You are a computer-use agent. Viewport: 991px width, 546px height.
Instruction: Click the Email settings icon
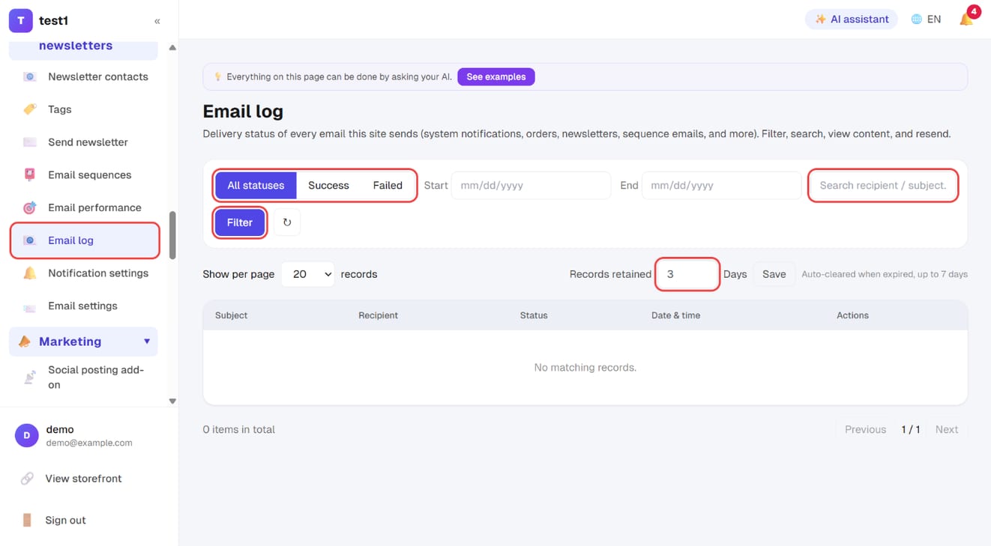pos(29,306)
